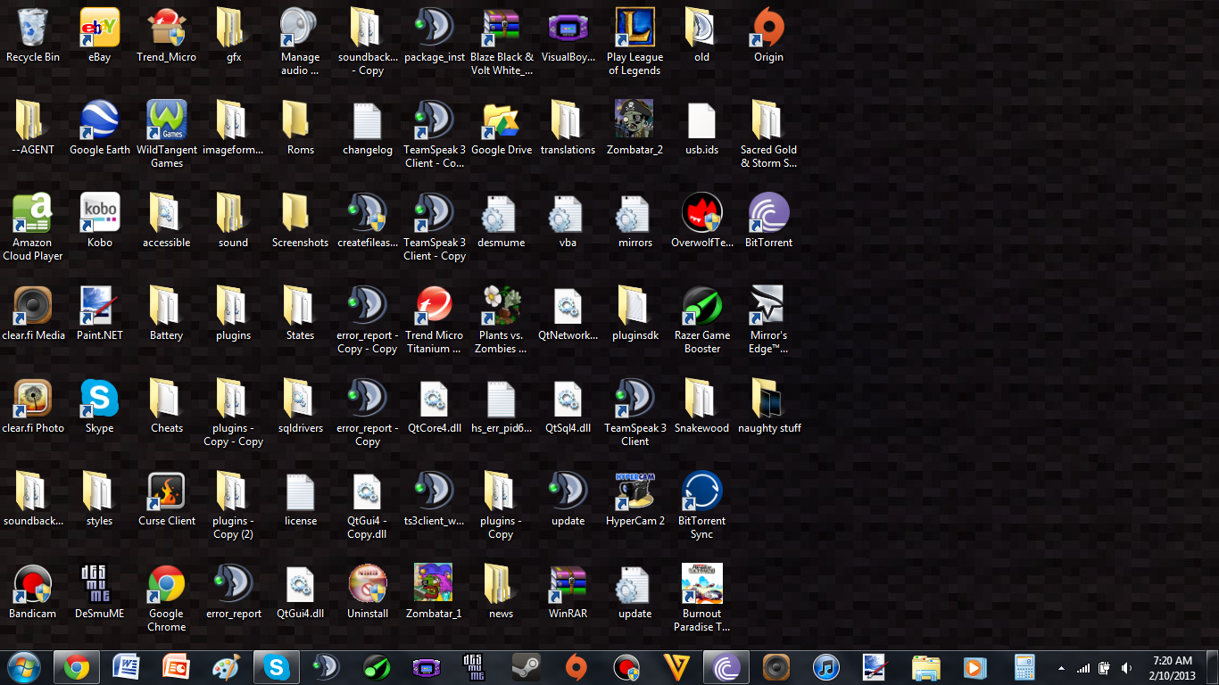Select the desmume settings file

(502, 221)
